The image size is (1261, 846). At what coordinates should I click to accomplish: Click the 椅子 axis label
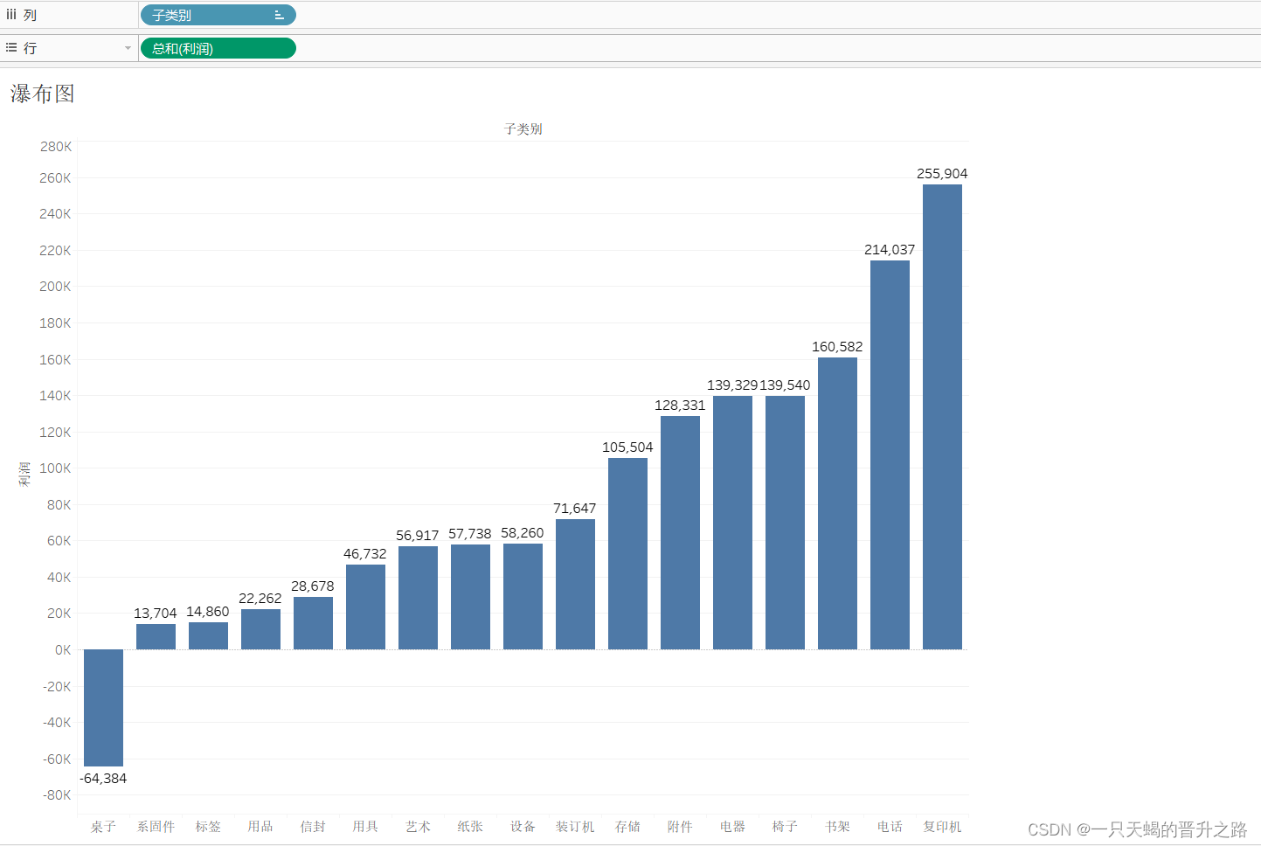(785, 826)
